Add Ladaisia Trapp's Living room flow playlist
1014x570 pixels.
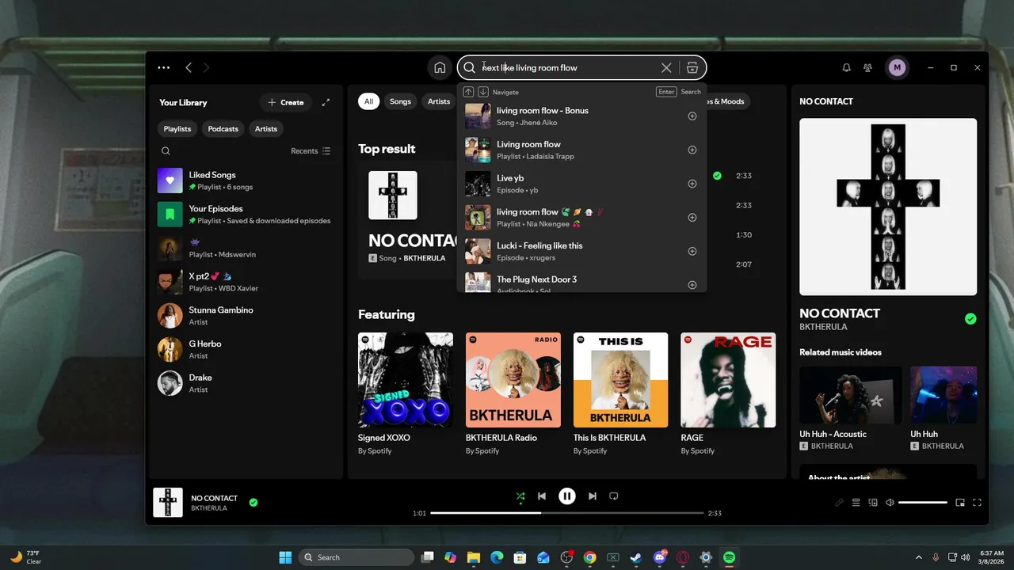[x=692, y=150]
